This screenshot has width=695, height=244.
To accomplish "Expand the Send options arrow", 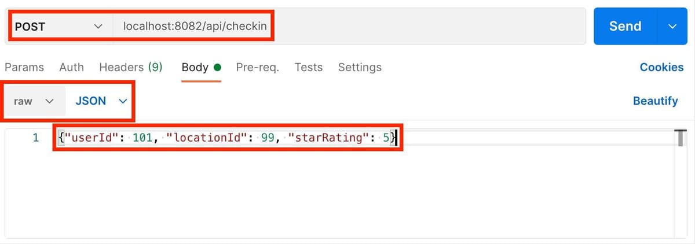I will [672, 27].
